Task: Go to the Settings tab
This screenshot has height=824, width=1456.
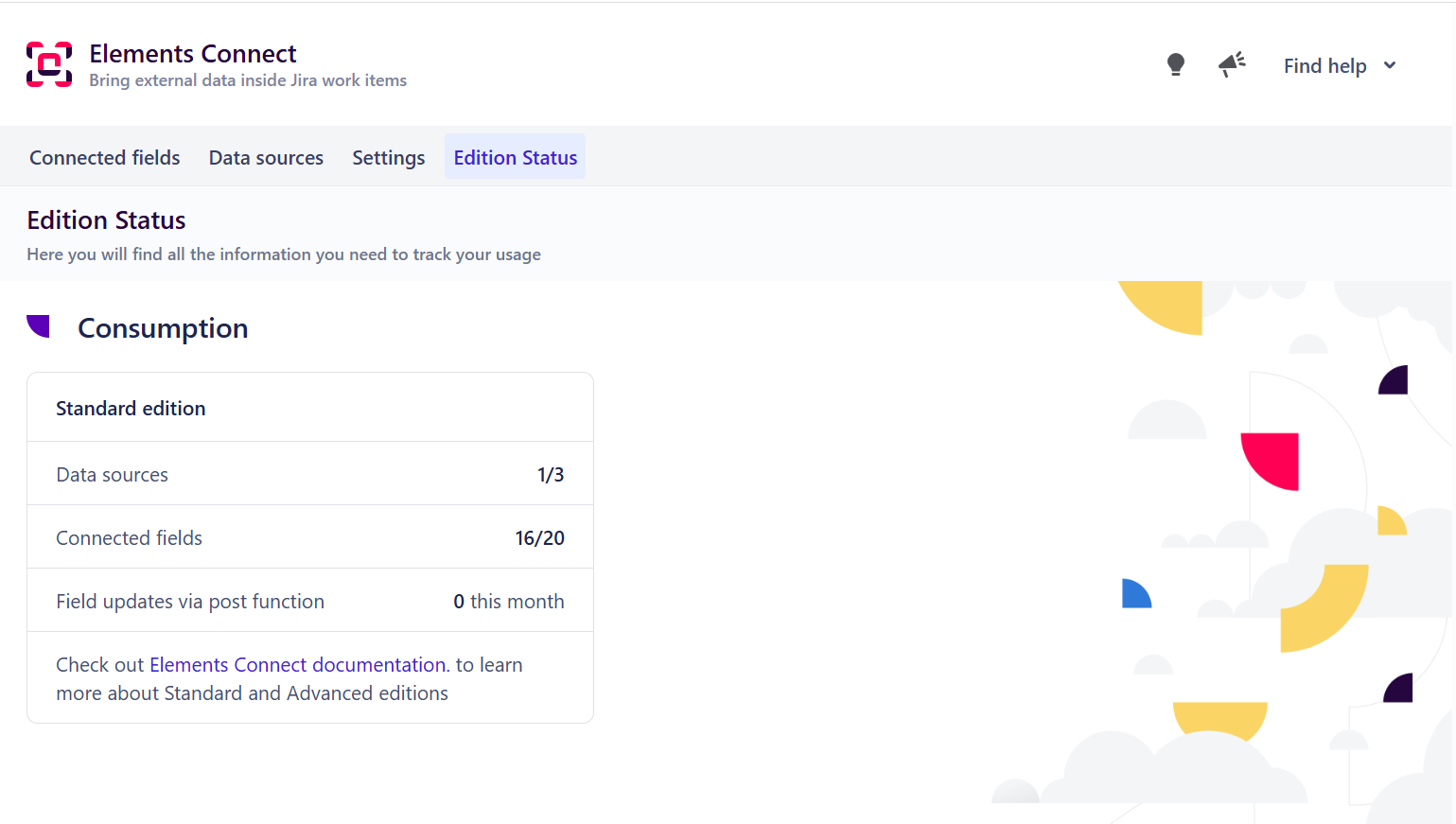Action: point(388,158)
